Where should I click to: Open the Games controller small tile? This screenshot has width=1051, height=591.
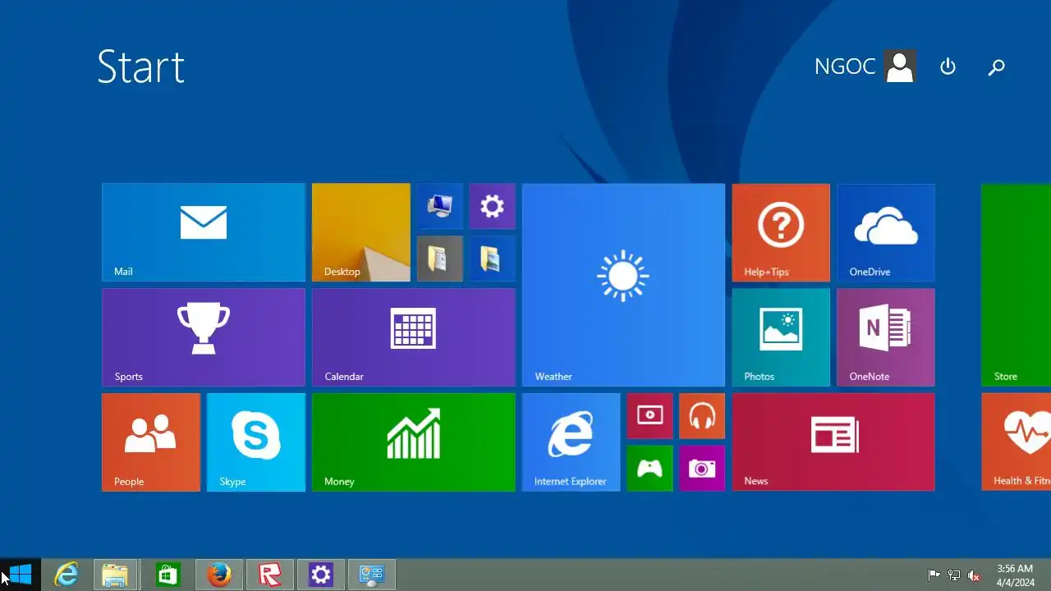[649, 469]
